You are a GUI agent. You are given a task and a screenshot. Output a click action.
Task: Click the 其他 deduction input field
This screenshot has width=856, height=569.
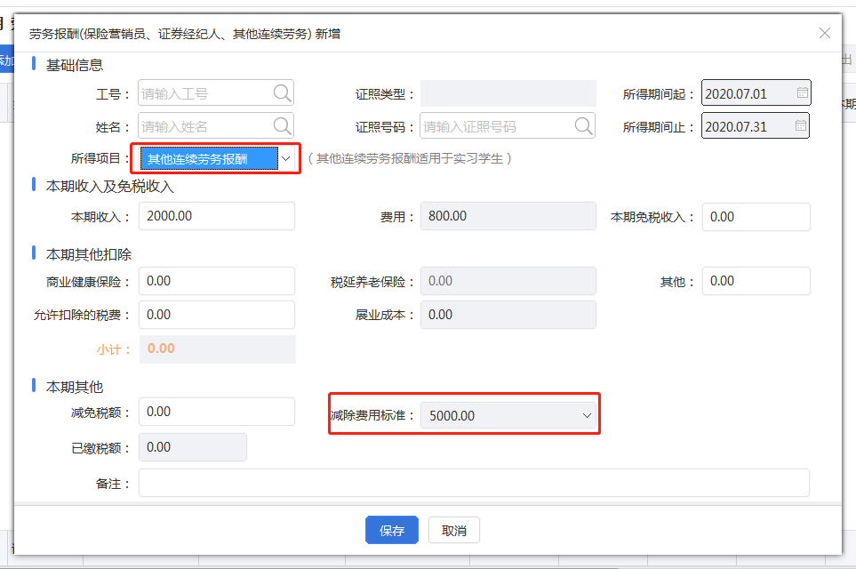click(756, 281)
